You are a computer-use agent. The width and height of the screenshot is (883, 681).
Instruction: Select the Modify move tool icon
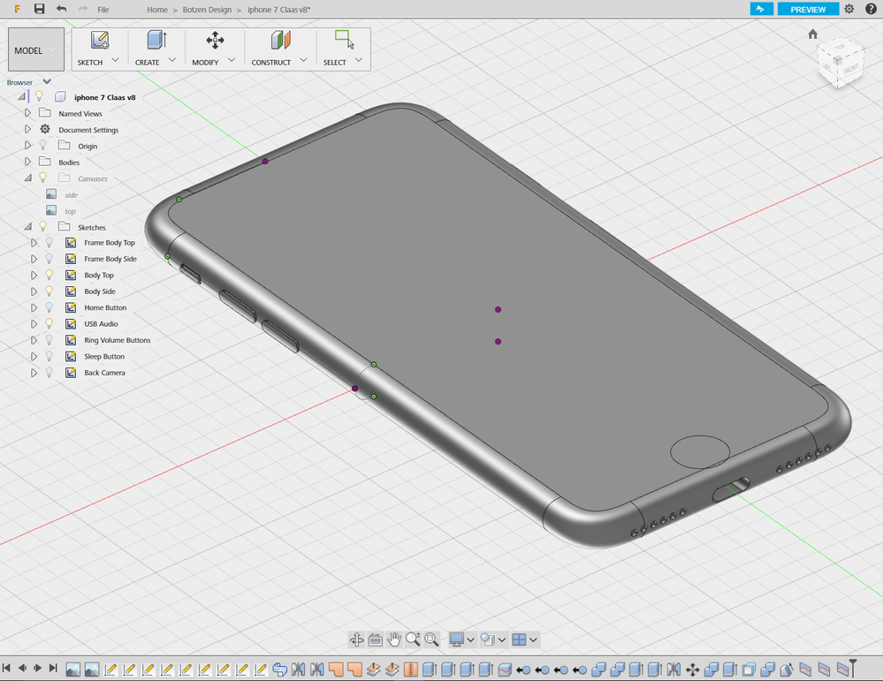[215, 40]
